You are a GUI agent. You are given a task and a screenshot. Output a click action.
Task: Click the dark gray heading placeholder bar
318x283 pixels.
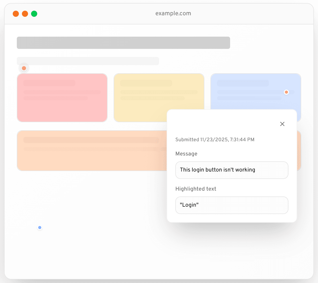point(123,43)
